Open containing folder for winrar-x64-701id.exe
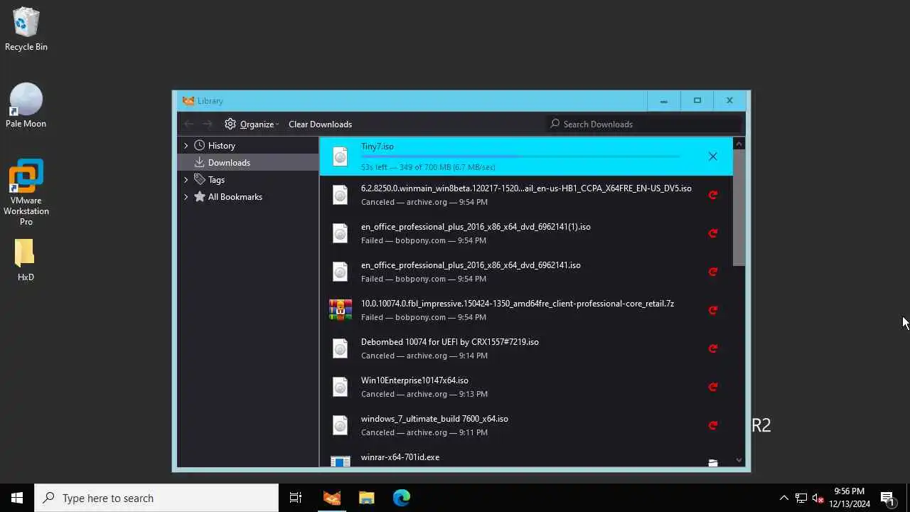910x512 pixels. click(712, 462)
